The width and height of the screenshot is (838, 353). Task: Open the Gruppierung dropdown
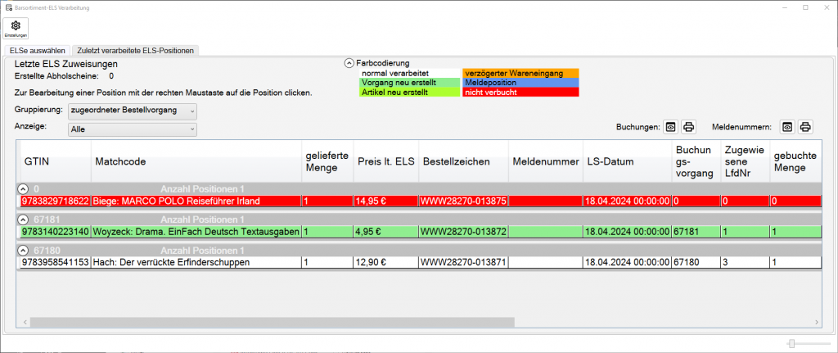tap(133, 111)
